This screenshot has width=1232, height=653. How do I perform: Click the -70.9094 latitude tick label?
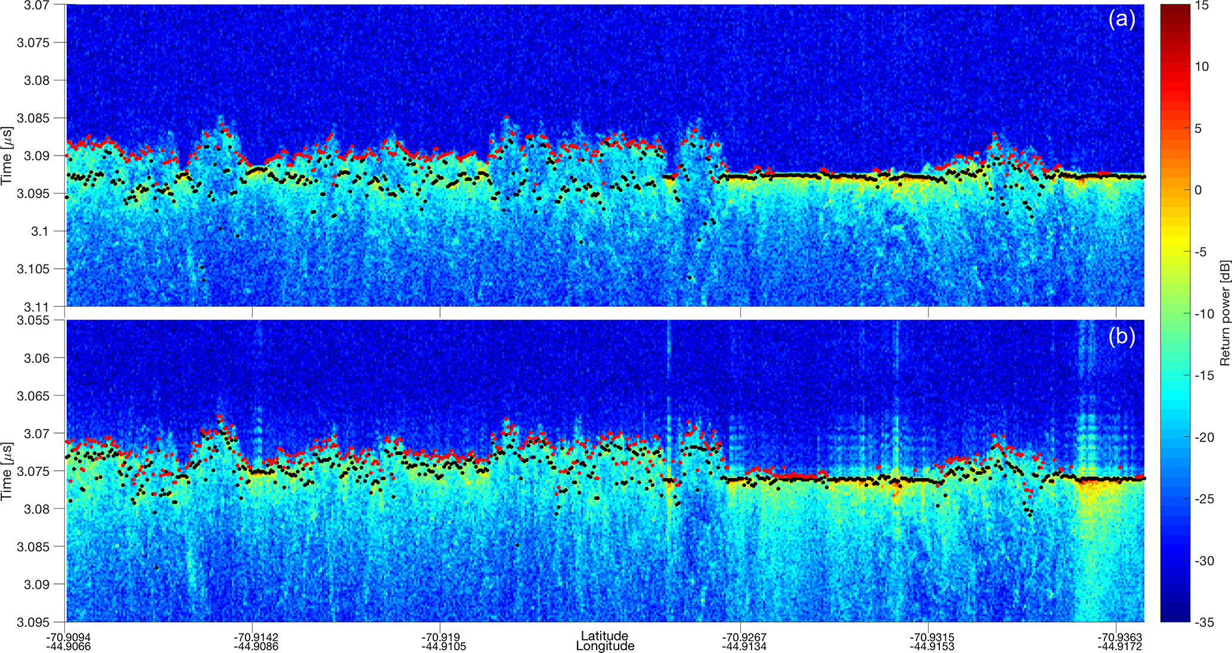[69, 637]
